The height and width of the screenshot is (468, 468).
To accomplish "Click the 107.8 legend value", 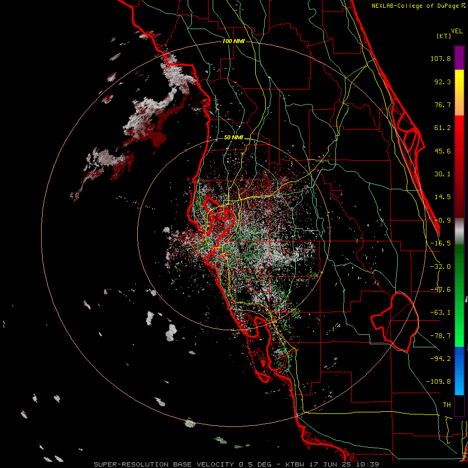I will tap(440, 58).
